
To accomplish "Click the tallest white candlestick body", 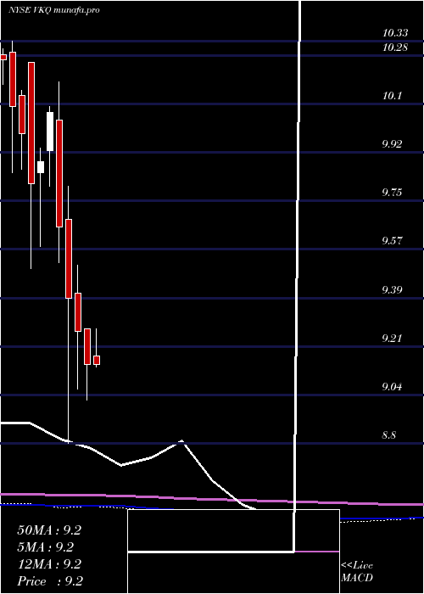I will 50,132.
